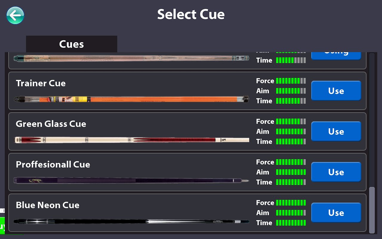Viewport: 382px width, 239px height.
Task: Select the cream and red Green Glass Cue image
Action: [131, 140]
